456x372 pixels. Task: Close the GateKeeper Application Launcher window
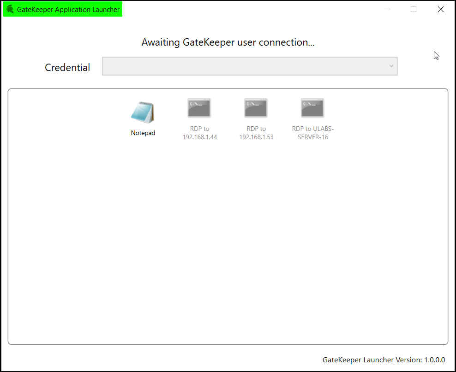click(441, 9)
